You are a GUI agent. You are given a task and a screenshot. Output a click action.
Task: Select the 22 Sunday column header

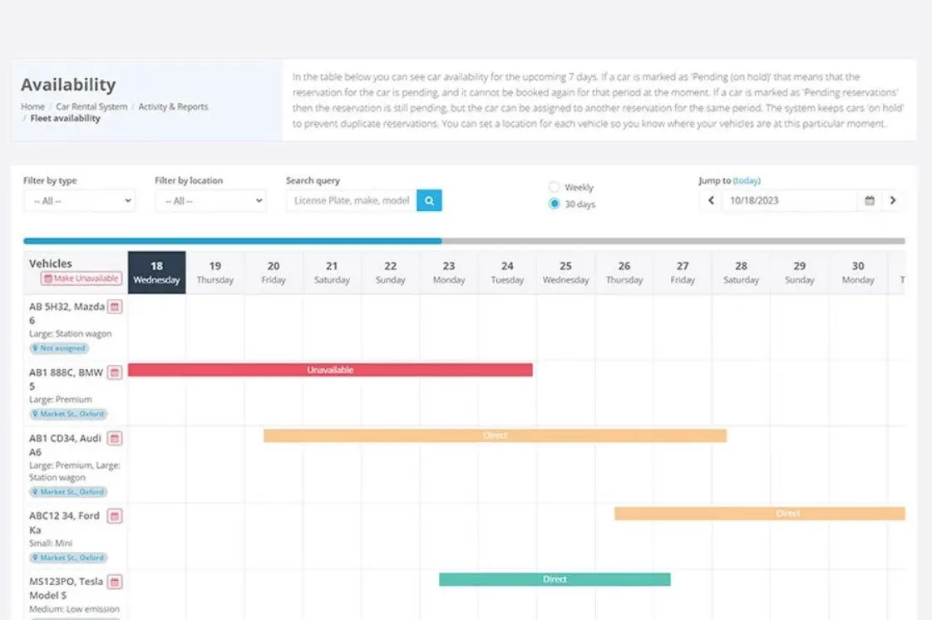(x=391, y=273)
